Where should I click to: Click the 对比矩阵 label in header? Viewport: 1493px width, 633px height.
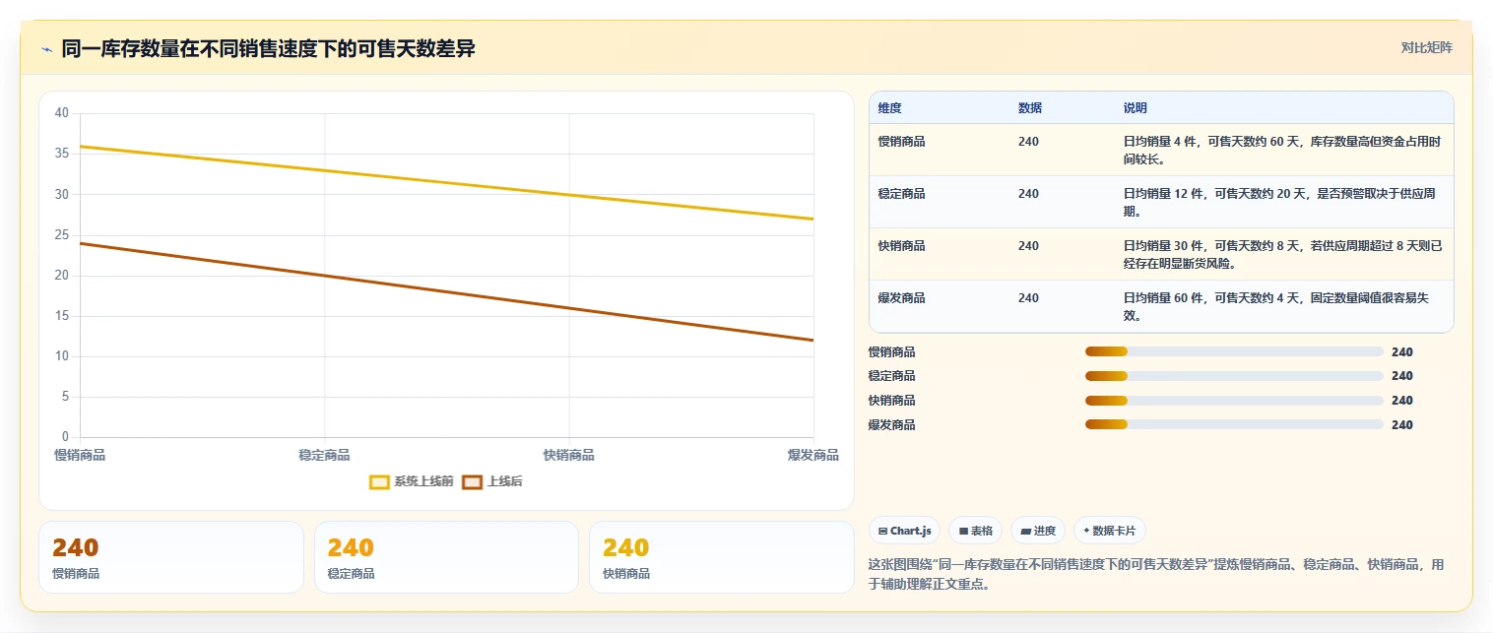pyautogui.click(x=1426, y=47)
